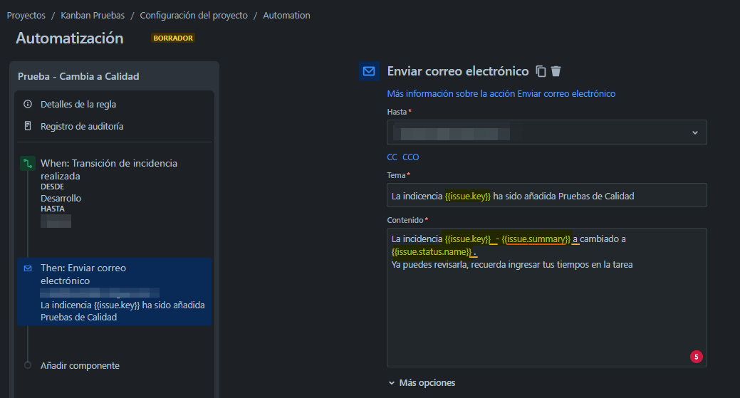Click the Automatización page heading
The height and width of the screenshot is (398, 740).
pos(70,38)
